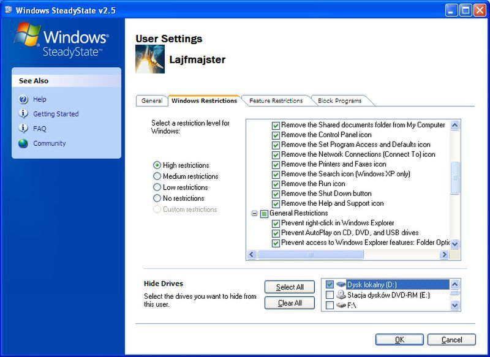This screenshot has height=357, width=490.
Task: Select the Stacja dysków DVD-RM (E:) text
Action: [388, 295]
